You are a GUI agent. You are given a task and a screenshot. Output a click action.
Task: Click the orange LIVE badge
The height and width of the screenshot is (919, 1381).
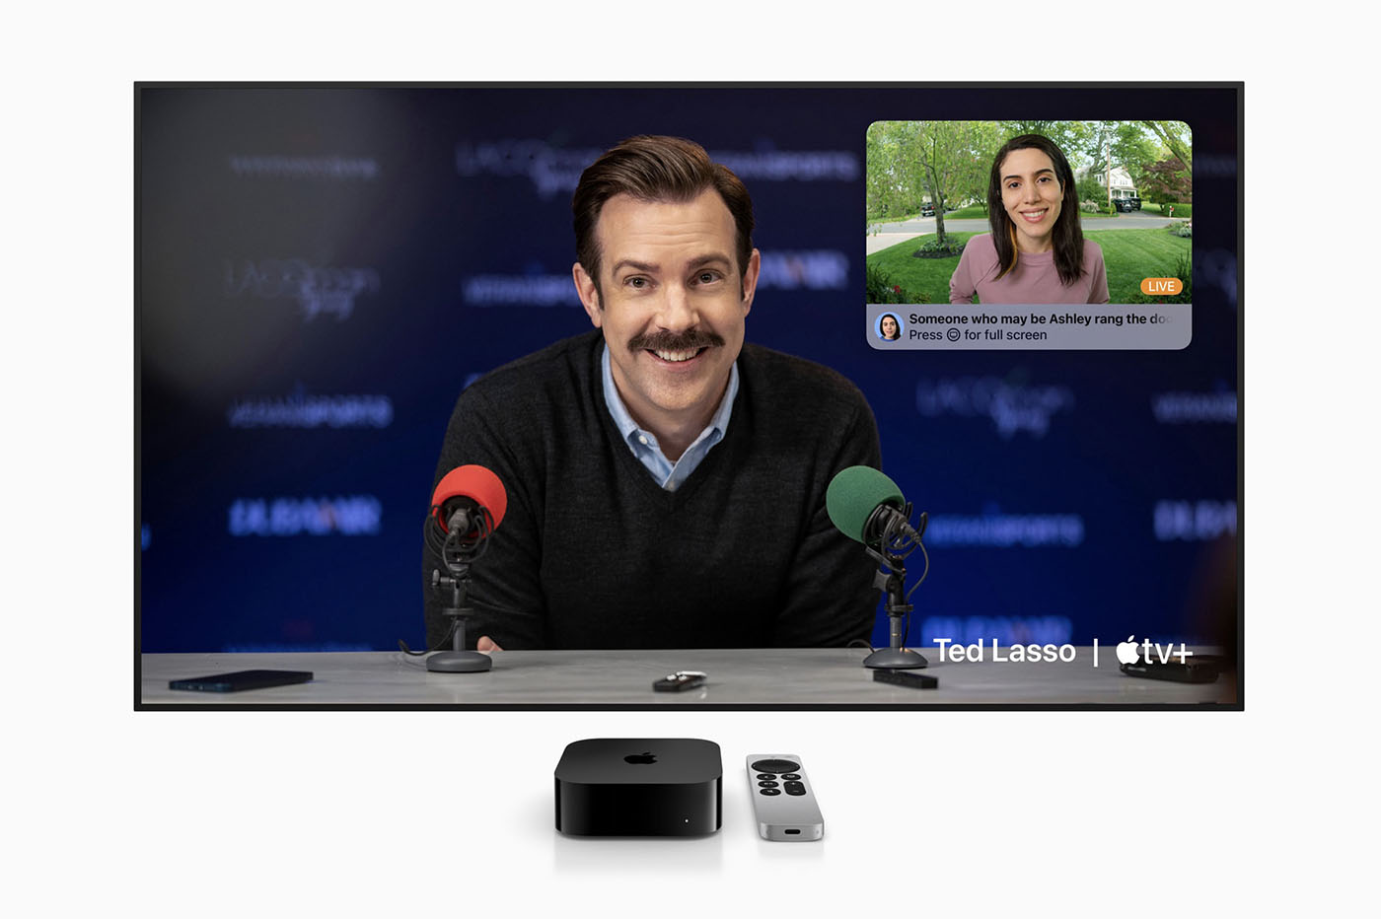[1161, 286]
